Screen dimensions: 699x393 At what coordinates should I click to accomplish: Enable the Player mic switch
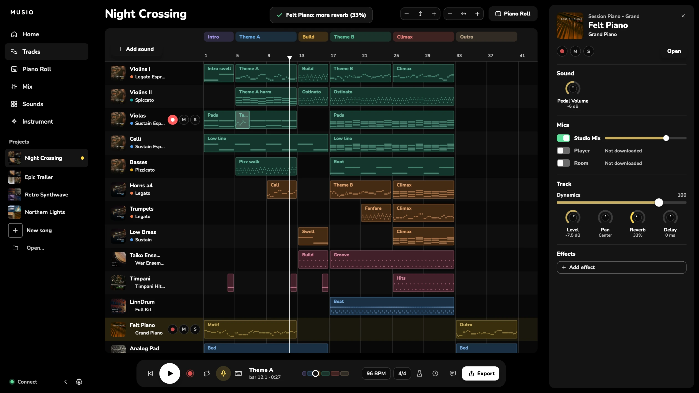[x=563, y=150]
